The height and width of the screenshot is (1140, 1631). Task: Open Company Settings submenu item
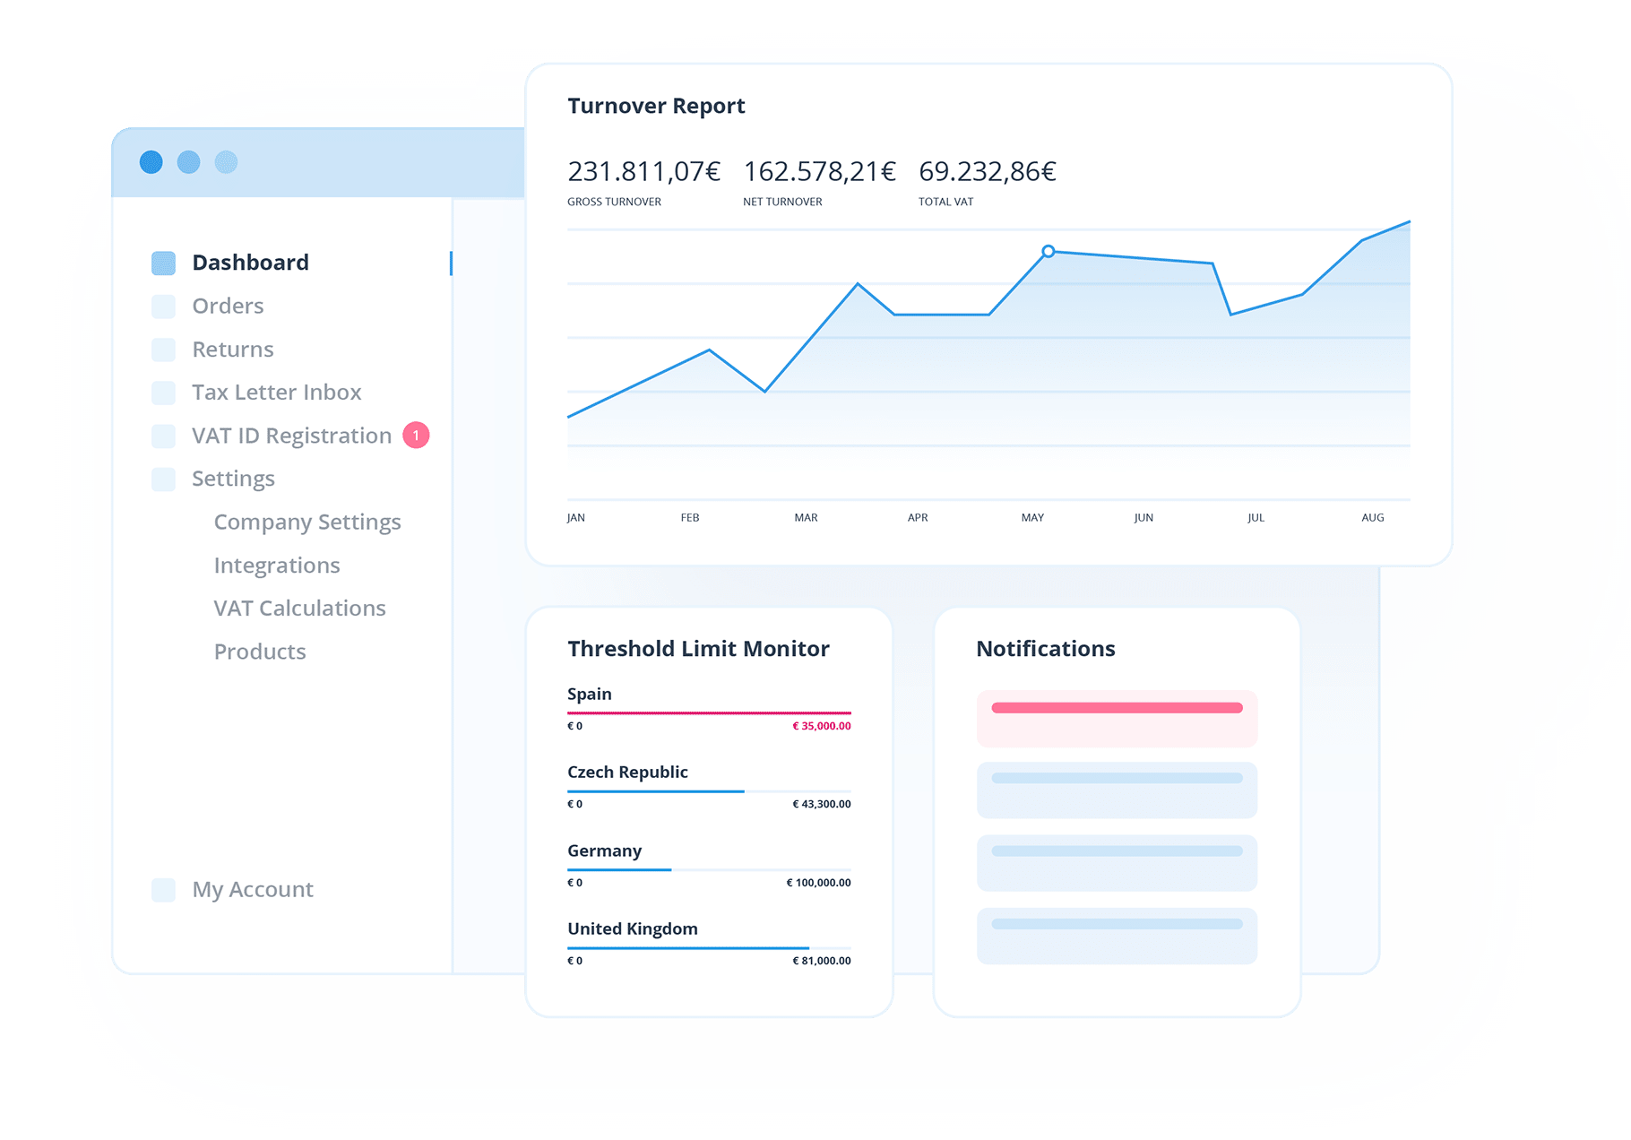(307, 522)
